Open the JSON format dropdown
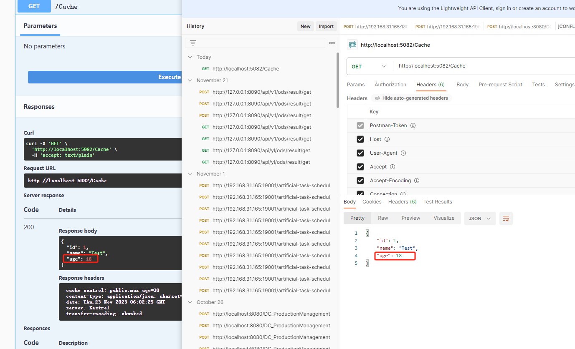 click(480, 218)
